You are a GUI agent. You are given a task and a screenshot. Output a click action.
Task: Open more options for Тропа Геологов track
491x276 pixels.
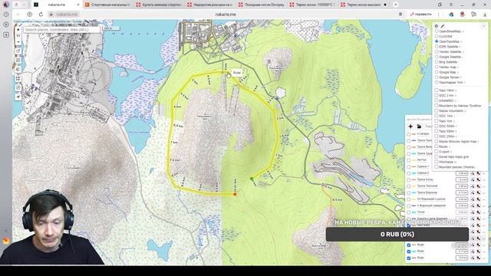pyautogui.click(x=484, y=186)
